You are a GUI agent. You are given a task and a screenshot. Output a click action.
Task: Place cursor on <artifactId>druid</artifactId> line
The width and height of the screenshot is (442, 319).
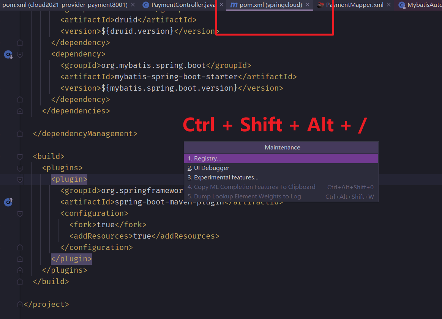click(128, 20)
